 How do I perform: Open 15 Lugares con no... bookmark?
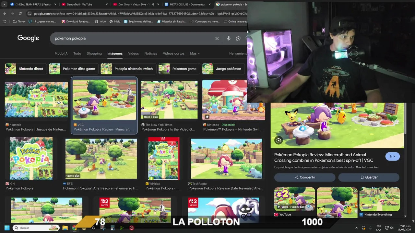tap(42, 22)
